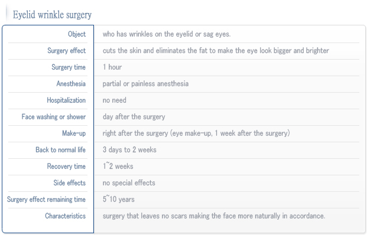The height and width of the screenshot is (235, 367).
Task: Click 'day after the surgery' text
Action: (134, 117)
